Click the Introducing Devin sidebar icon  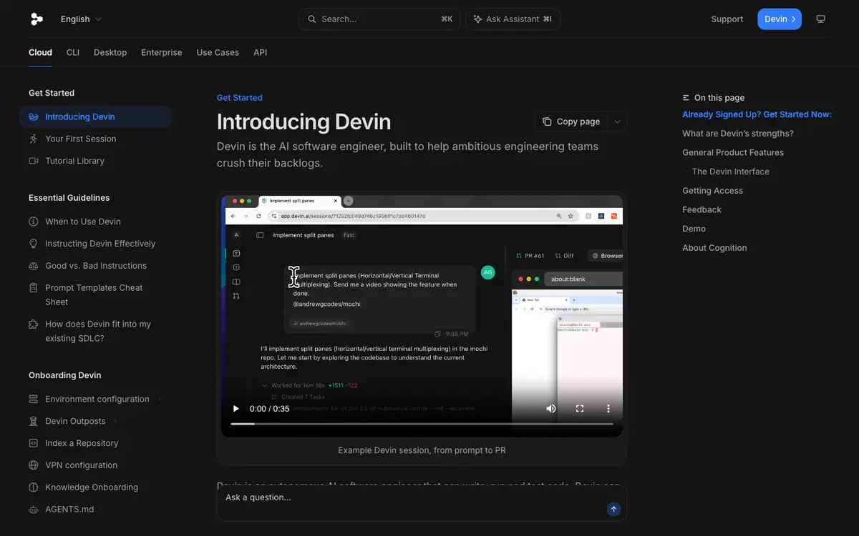(x=34, y=116)
